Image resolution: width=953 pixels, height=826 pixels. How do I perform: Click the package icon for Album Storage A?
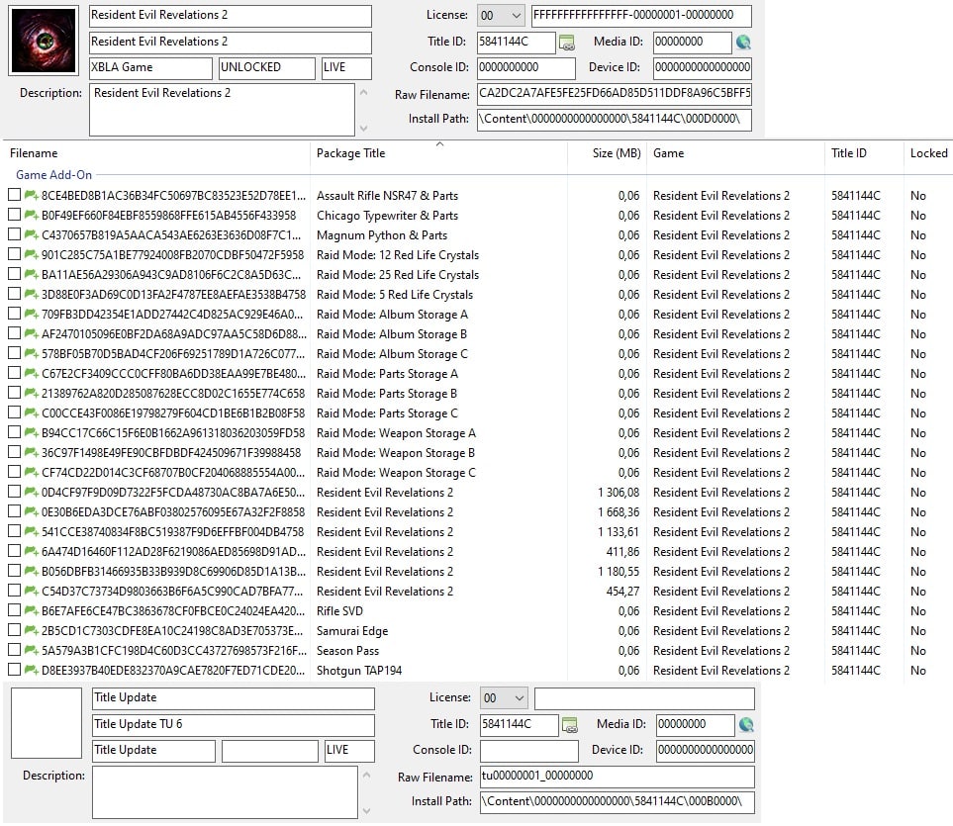click(x=32, y=314)
